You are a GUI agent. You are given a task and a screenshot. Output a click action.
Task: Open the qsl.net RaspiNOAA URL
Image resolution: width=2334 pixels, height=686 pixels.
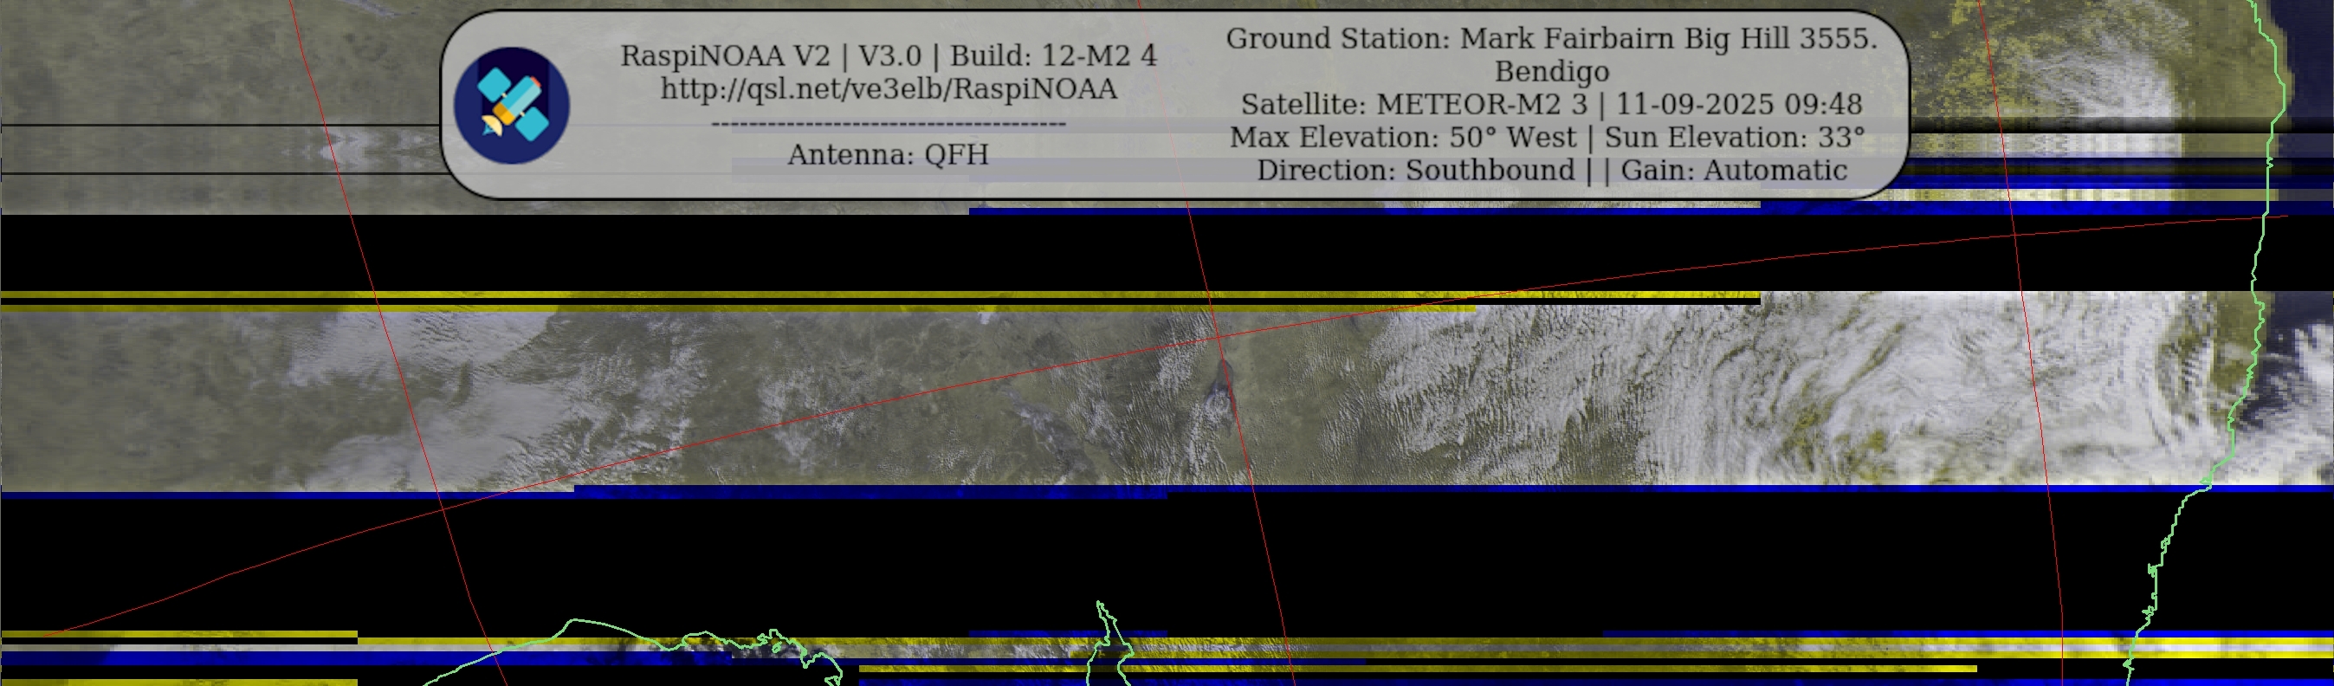888,89
